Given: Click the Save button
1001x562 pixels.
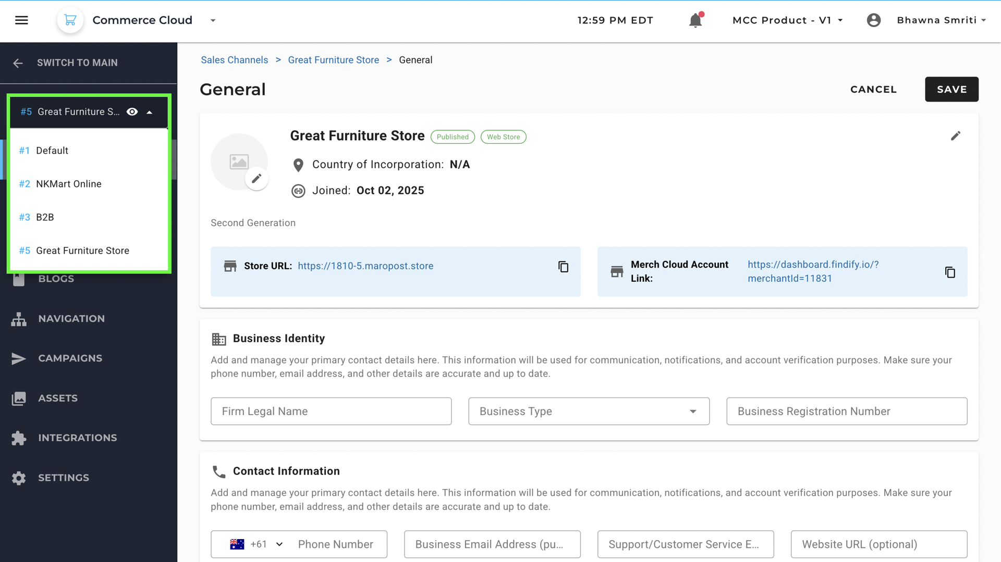Looking at the screenshot, I should (x=951, y=90).
